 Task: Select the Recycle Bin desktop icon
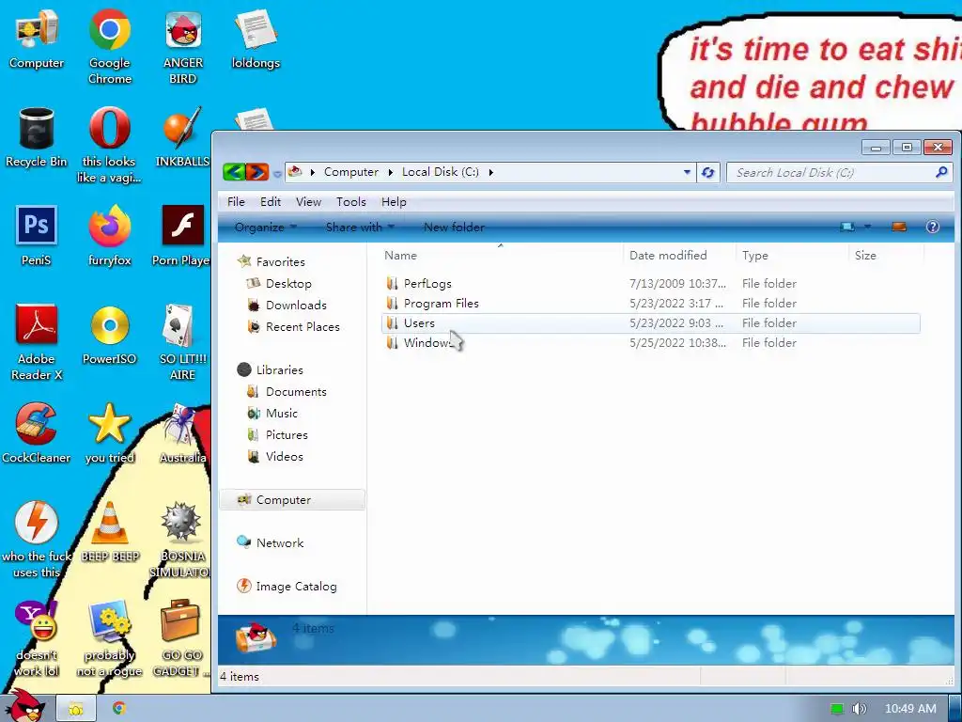pyautogui.click(x=37, y=137)
